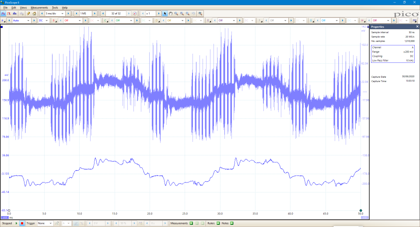
Task: Click Zoom to full view icon
Action: [x=200, y=14]
